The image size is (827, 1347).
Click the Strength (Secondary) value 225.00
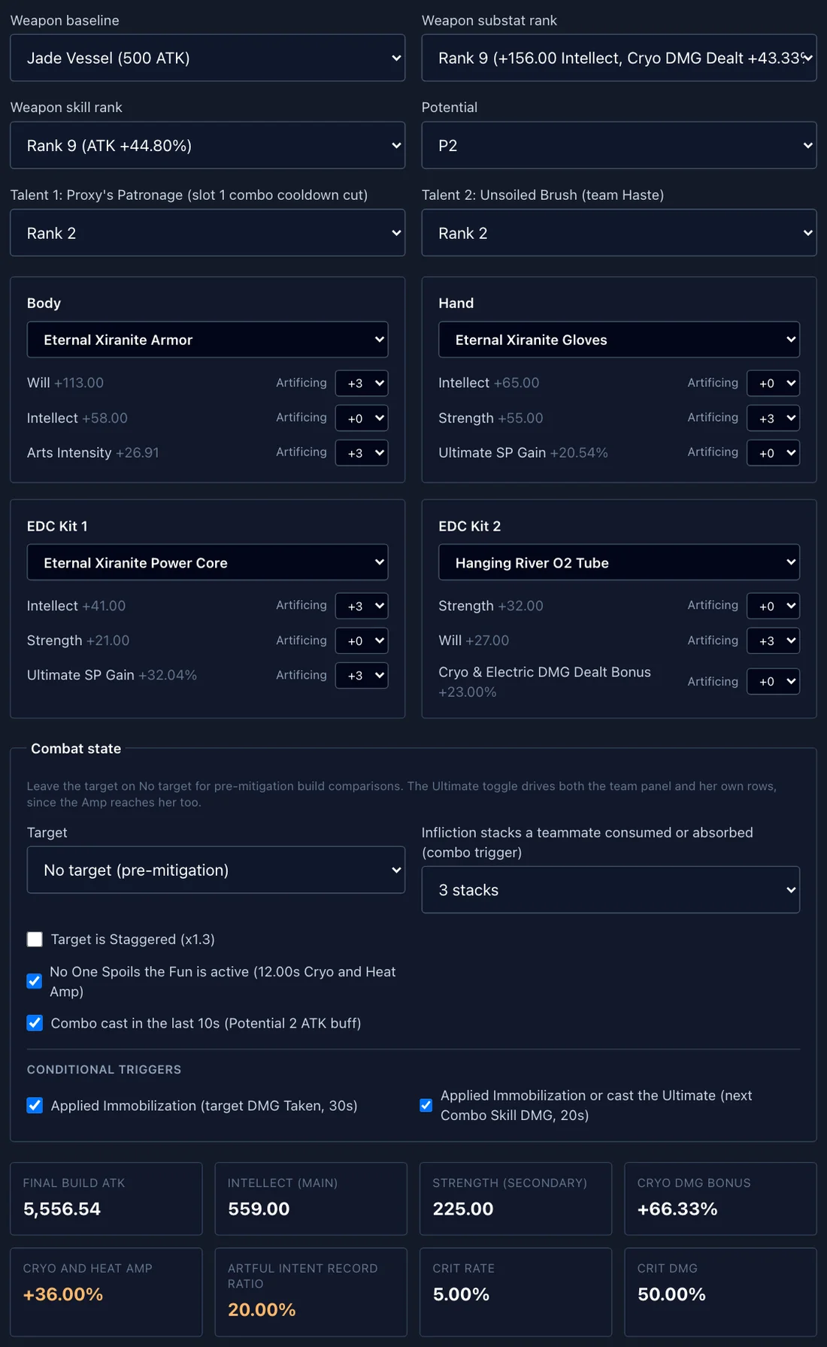(463, 1209)
